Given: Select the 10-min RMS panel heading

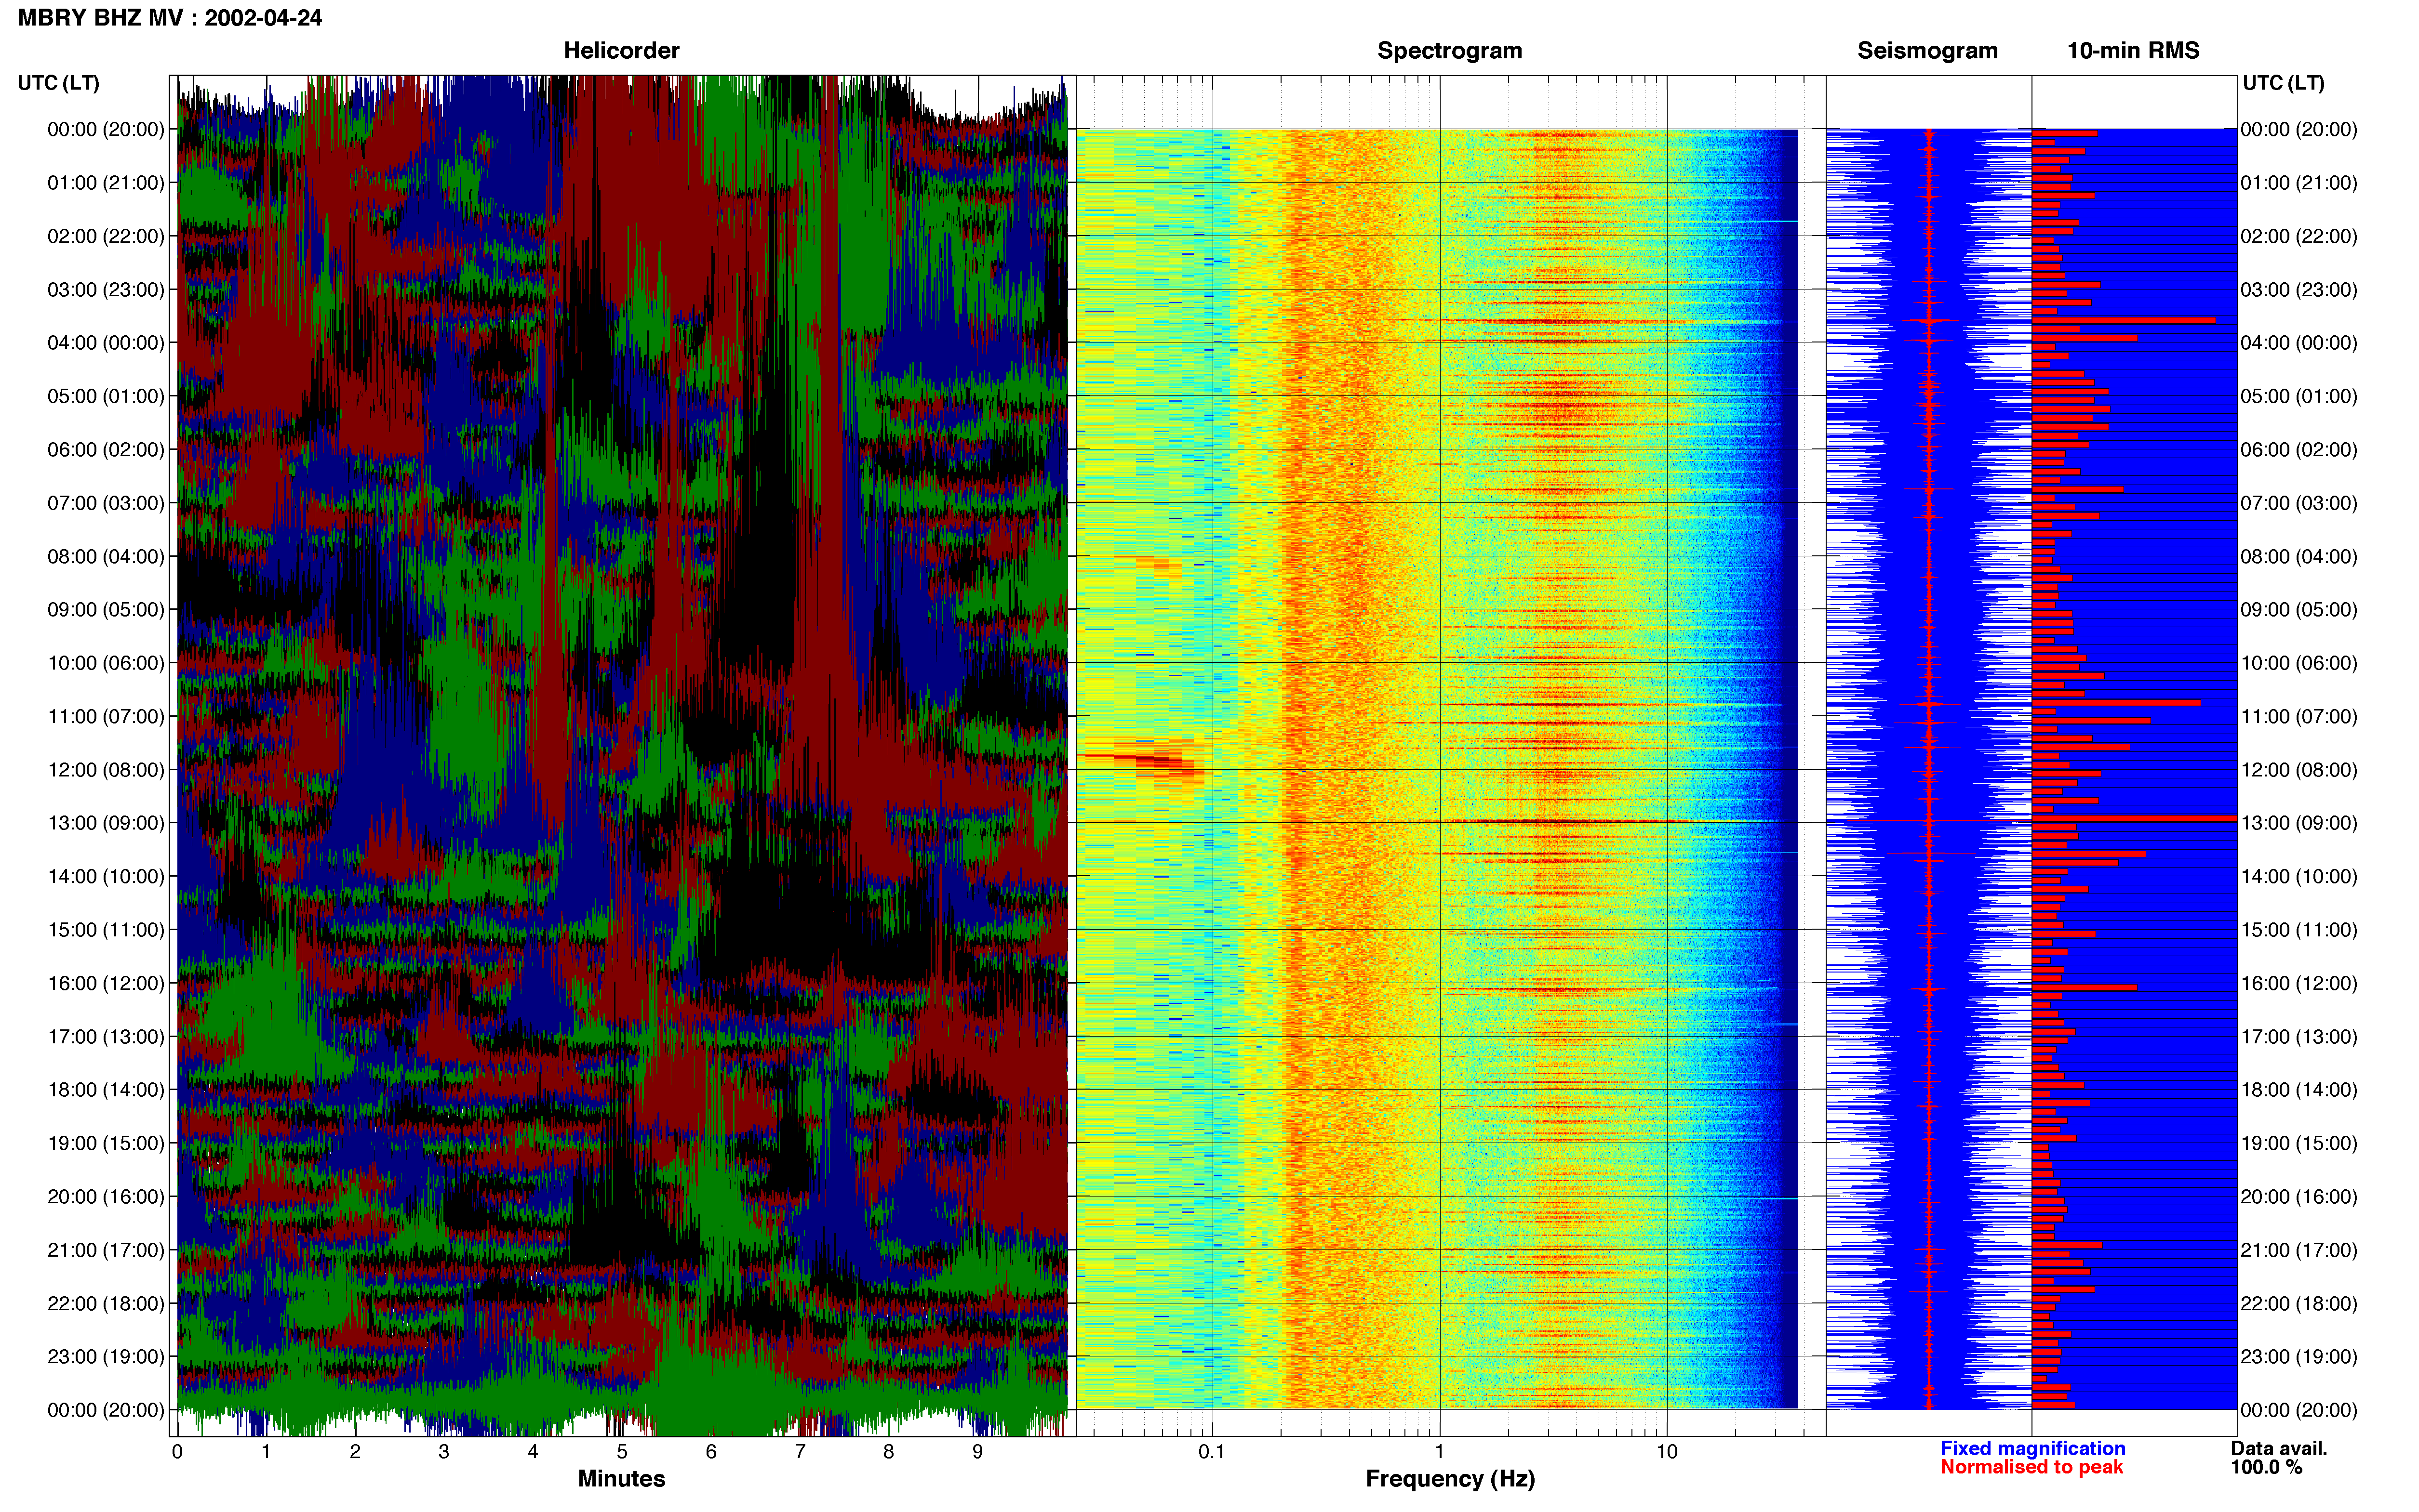Looking at the screenshot, I should (x=2133, y=51).
